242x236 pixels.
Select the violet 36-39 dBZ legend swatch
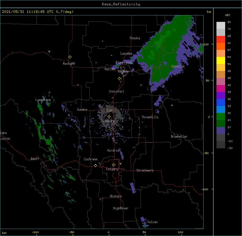221,96
